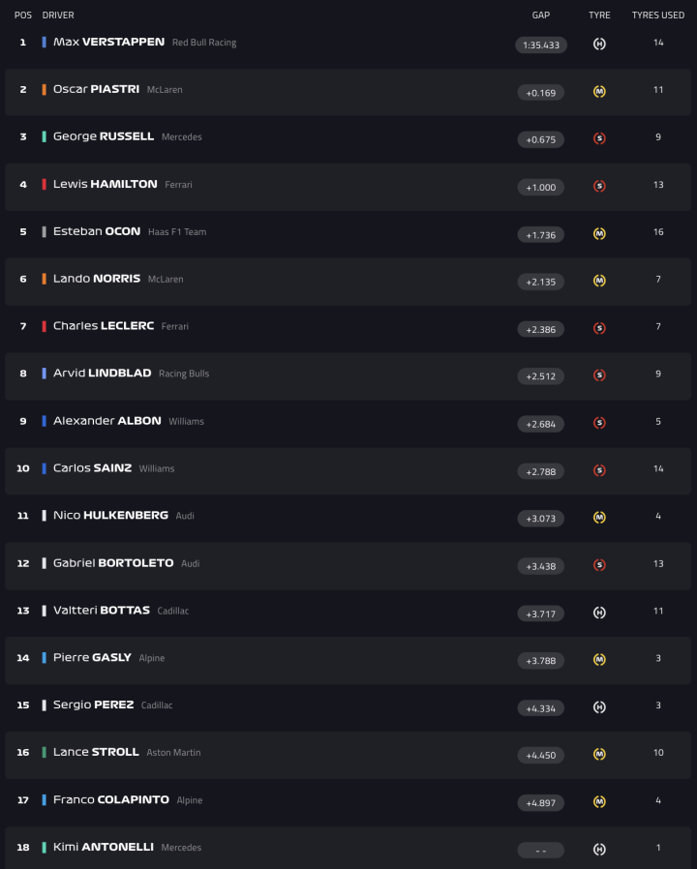Image resolution: width=697 pixels, height=869 pixels.
Task: Click Hamilton's +1.000 gap button
Action: (540, 187)
